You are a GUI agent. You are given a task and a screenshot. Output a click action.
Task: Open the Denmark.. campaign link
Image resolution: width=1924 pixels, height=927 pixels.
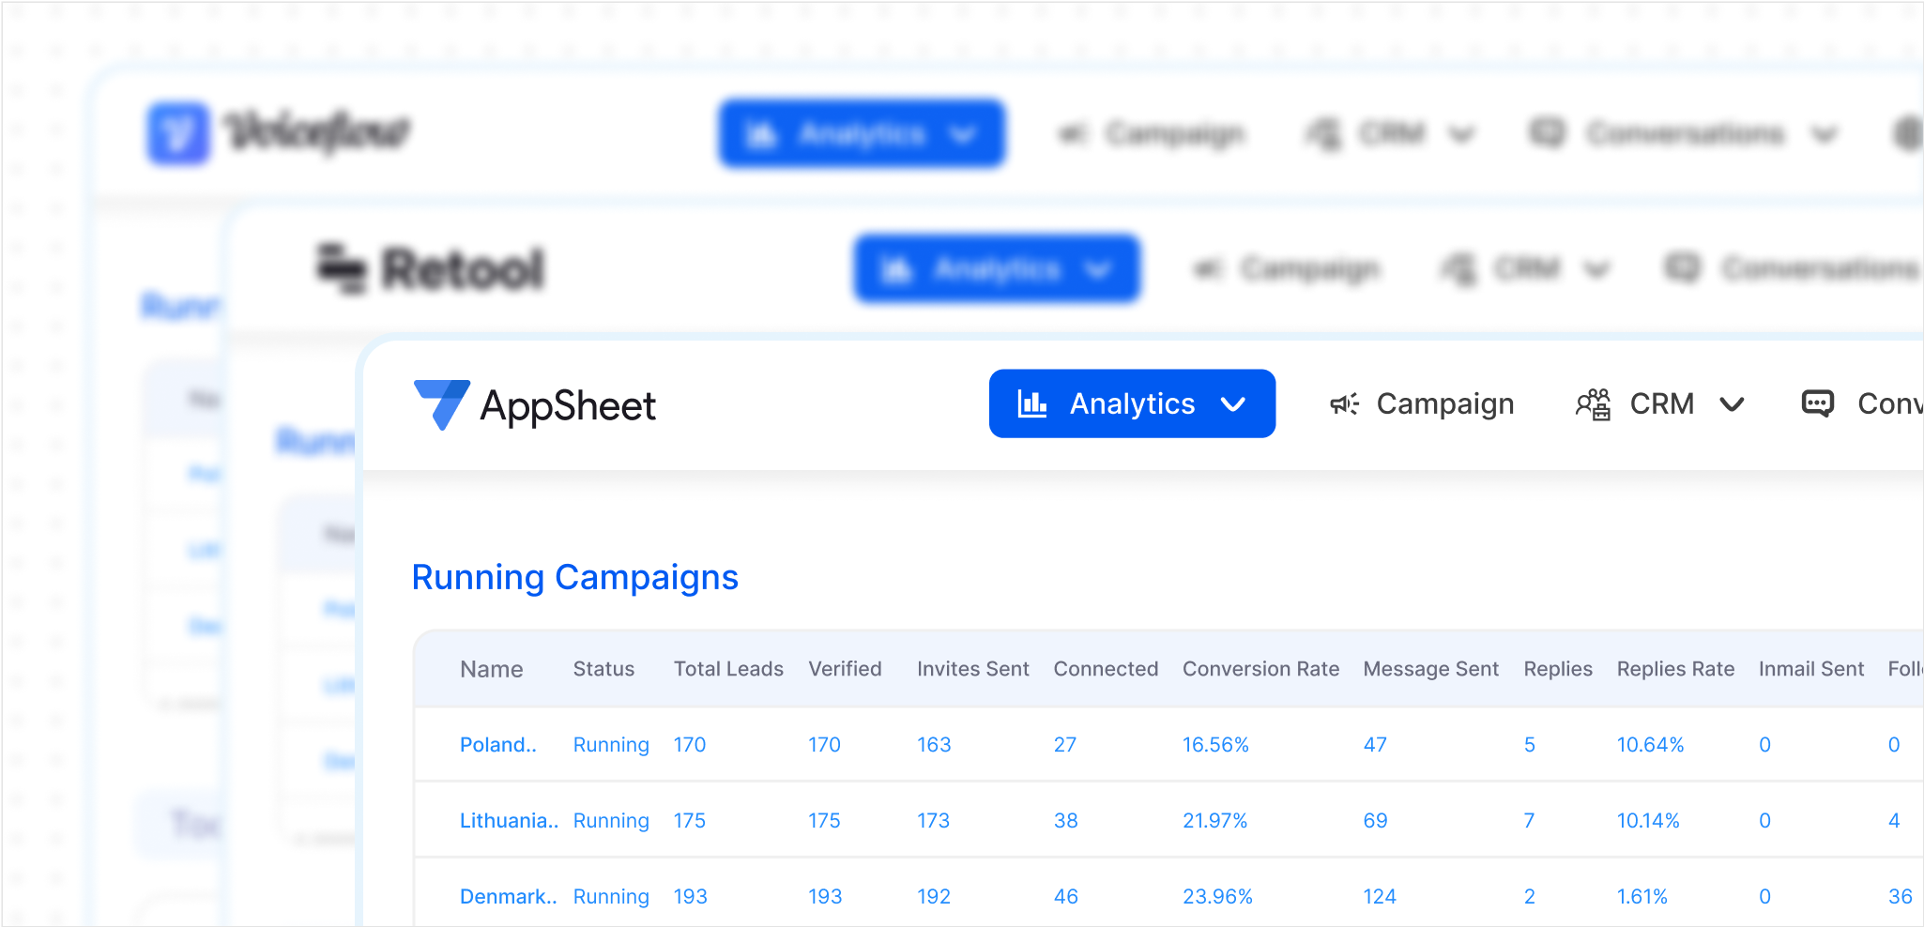(508, 897)
